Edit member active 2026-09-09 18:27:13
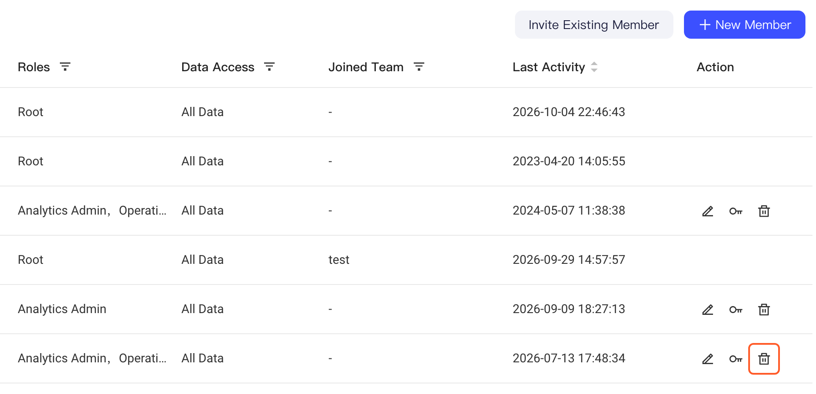This screenshot has width=816, height=394. (708, 310)
